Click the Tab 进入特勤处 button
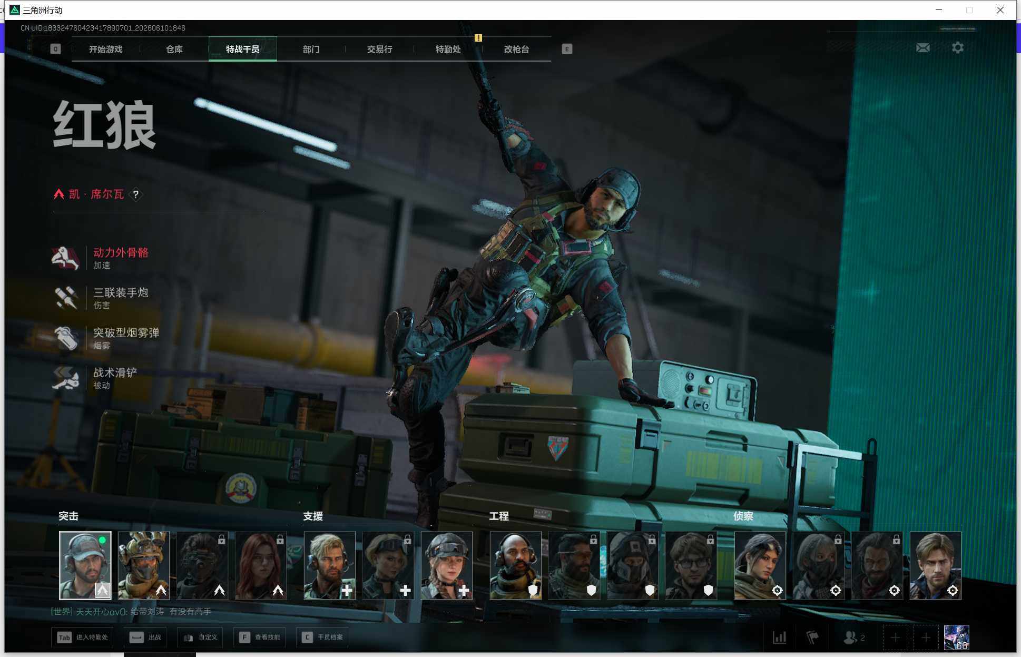The image size is (1021, 657). 83,638
